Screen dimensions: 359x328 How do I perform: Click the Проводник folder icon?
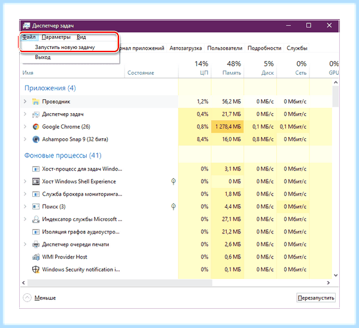36,102
